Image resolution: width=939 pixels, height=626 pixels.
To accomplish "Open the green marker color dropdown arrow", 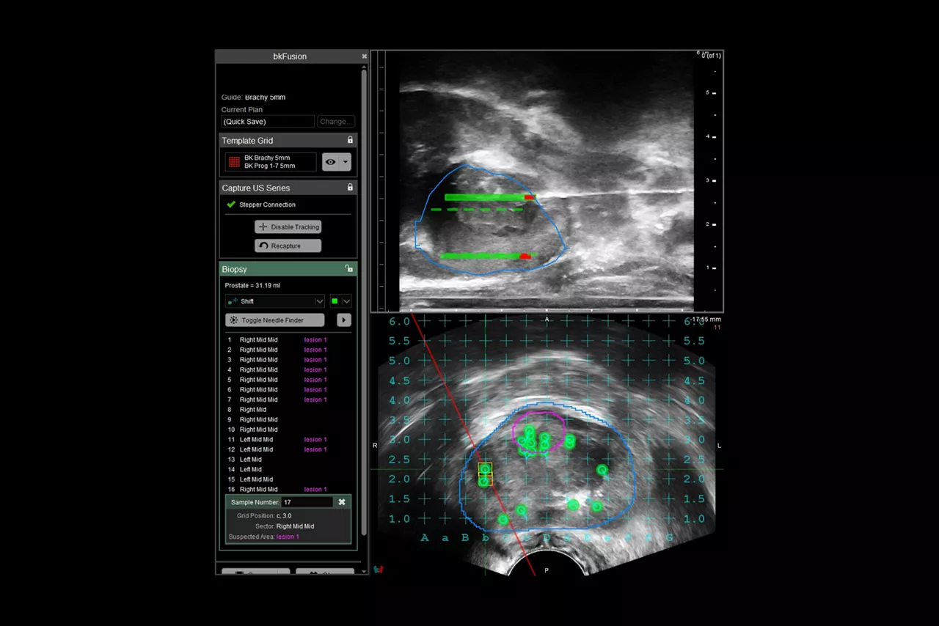I will (x=346, y=301).
